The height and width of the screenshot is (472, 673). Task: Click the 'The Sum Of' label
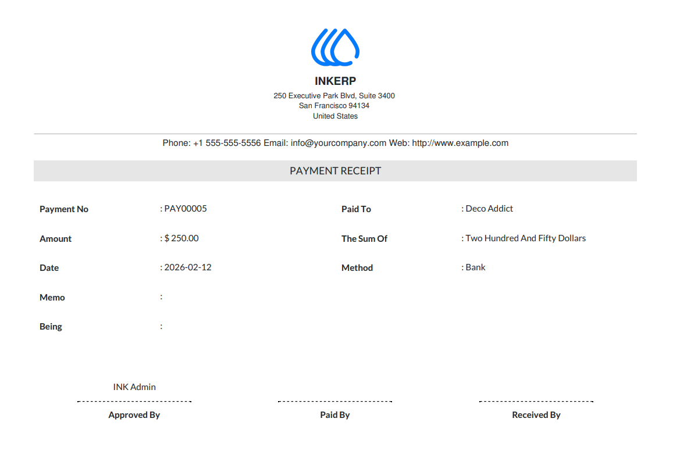pos(364,238)
